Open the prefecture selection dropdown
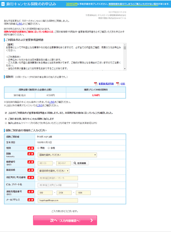 coord(53,171)
